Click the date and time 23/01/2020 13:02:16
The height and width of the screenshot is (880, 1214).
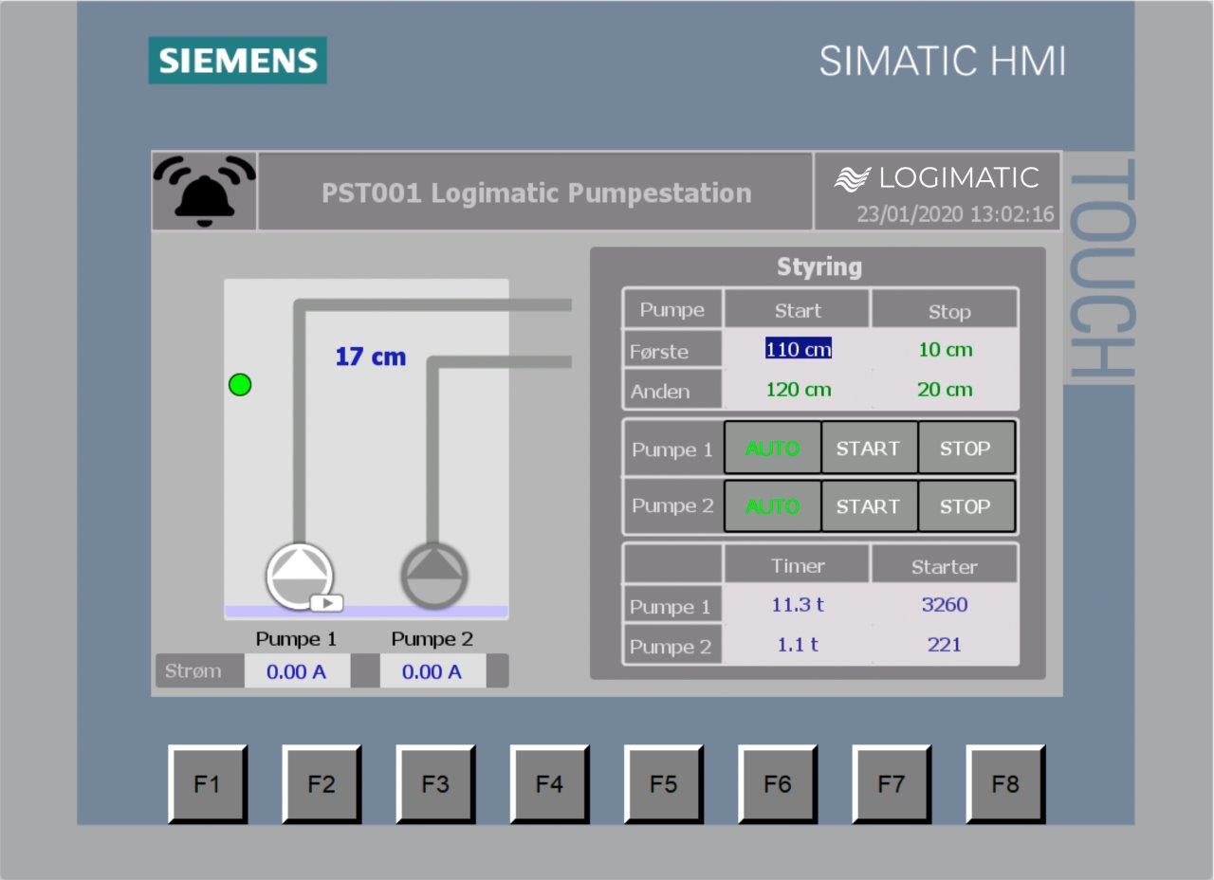point(955,214)
